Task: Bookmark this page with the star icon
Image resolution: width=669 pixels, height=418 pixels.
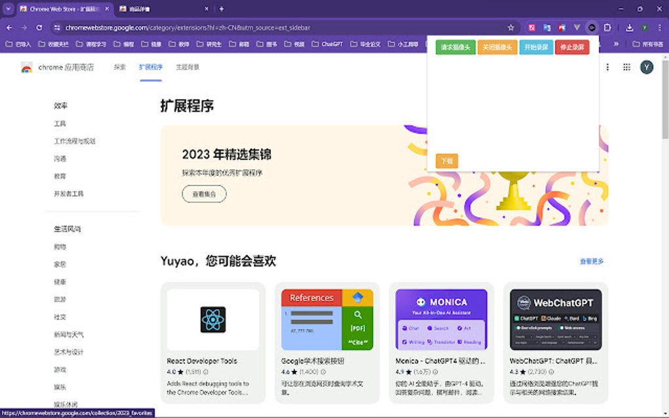Action: (511, 28)
